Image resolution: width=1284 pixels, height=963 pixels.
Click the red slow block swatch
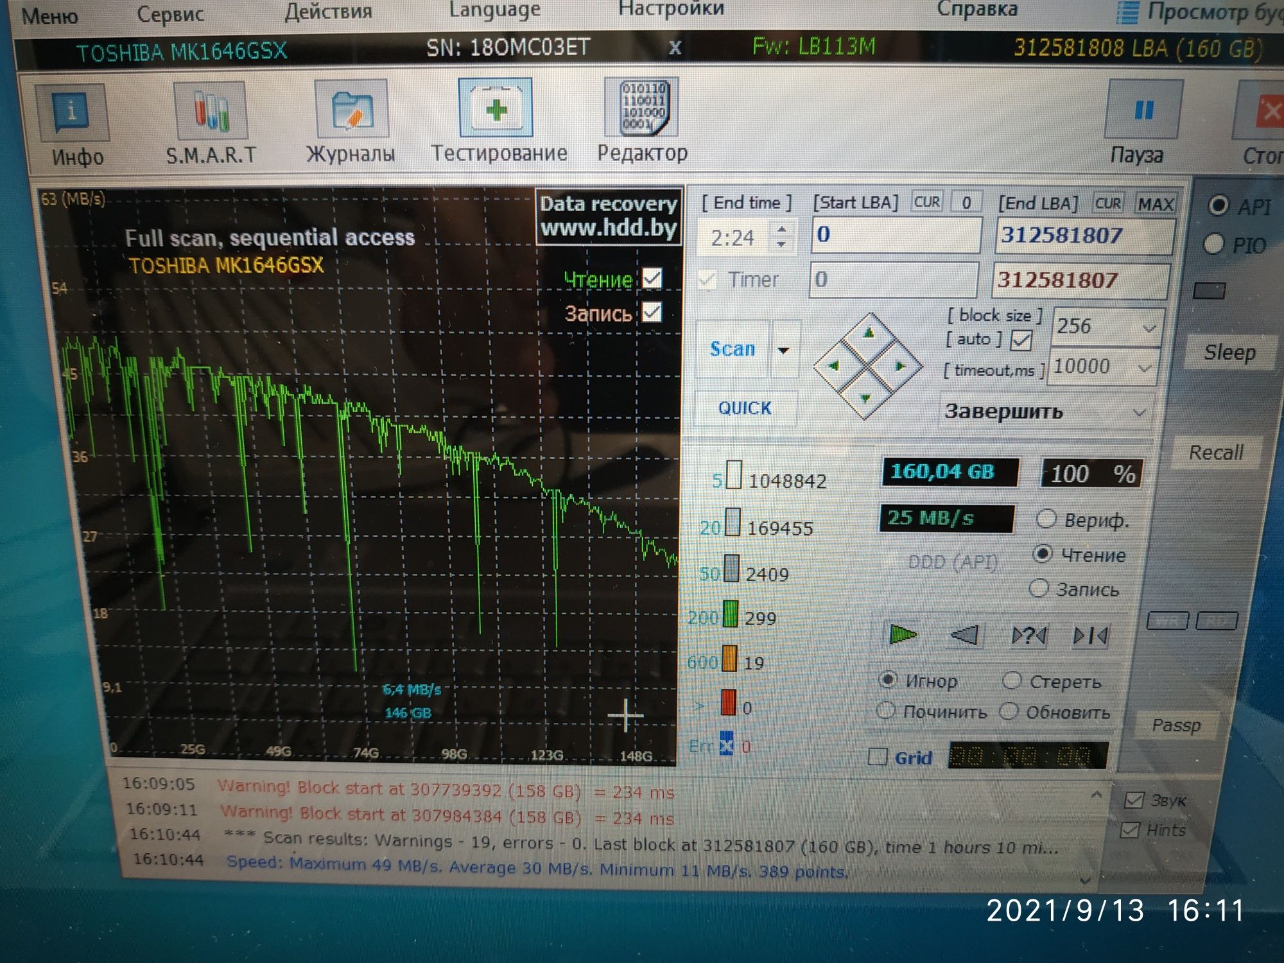(728, 702)
